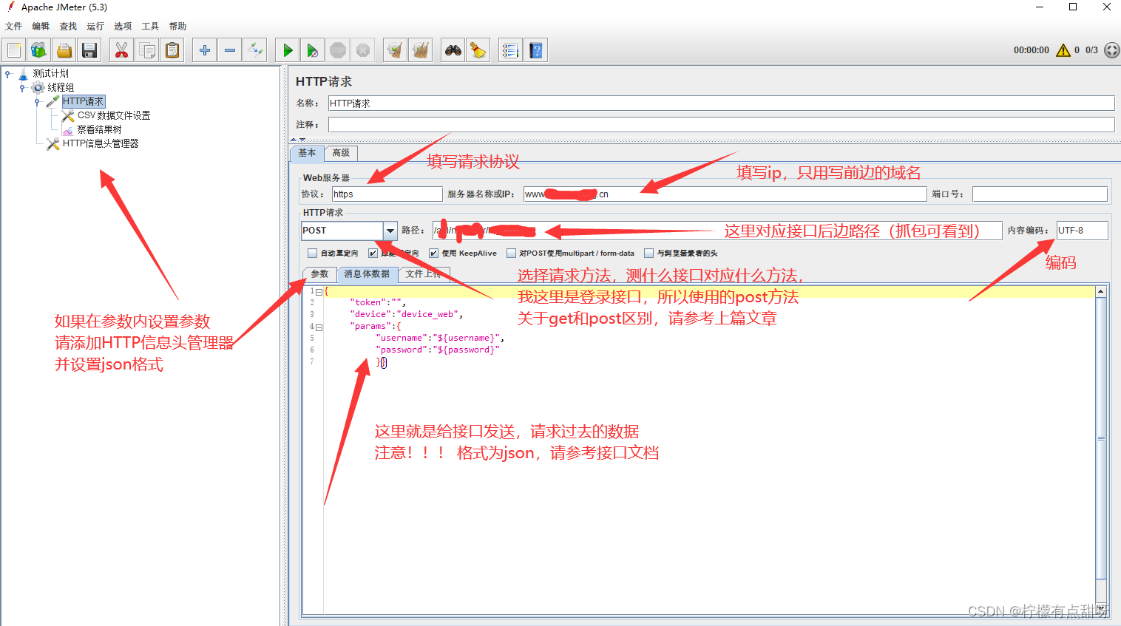The height and width of the screenshot is (626, 1121).
Task: Open the 工具 menu
Action: click(150, 26)
